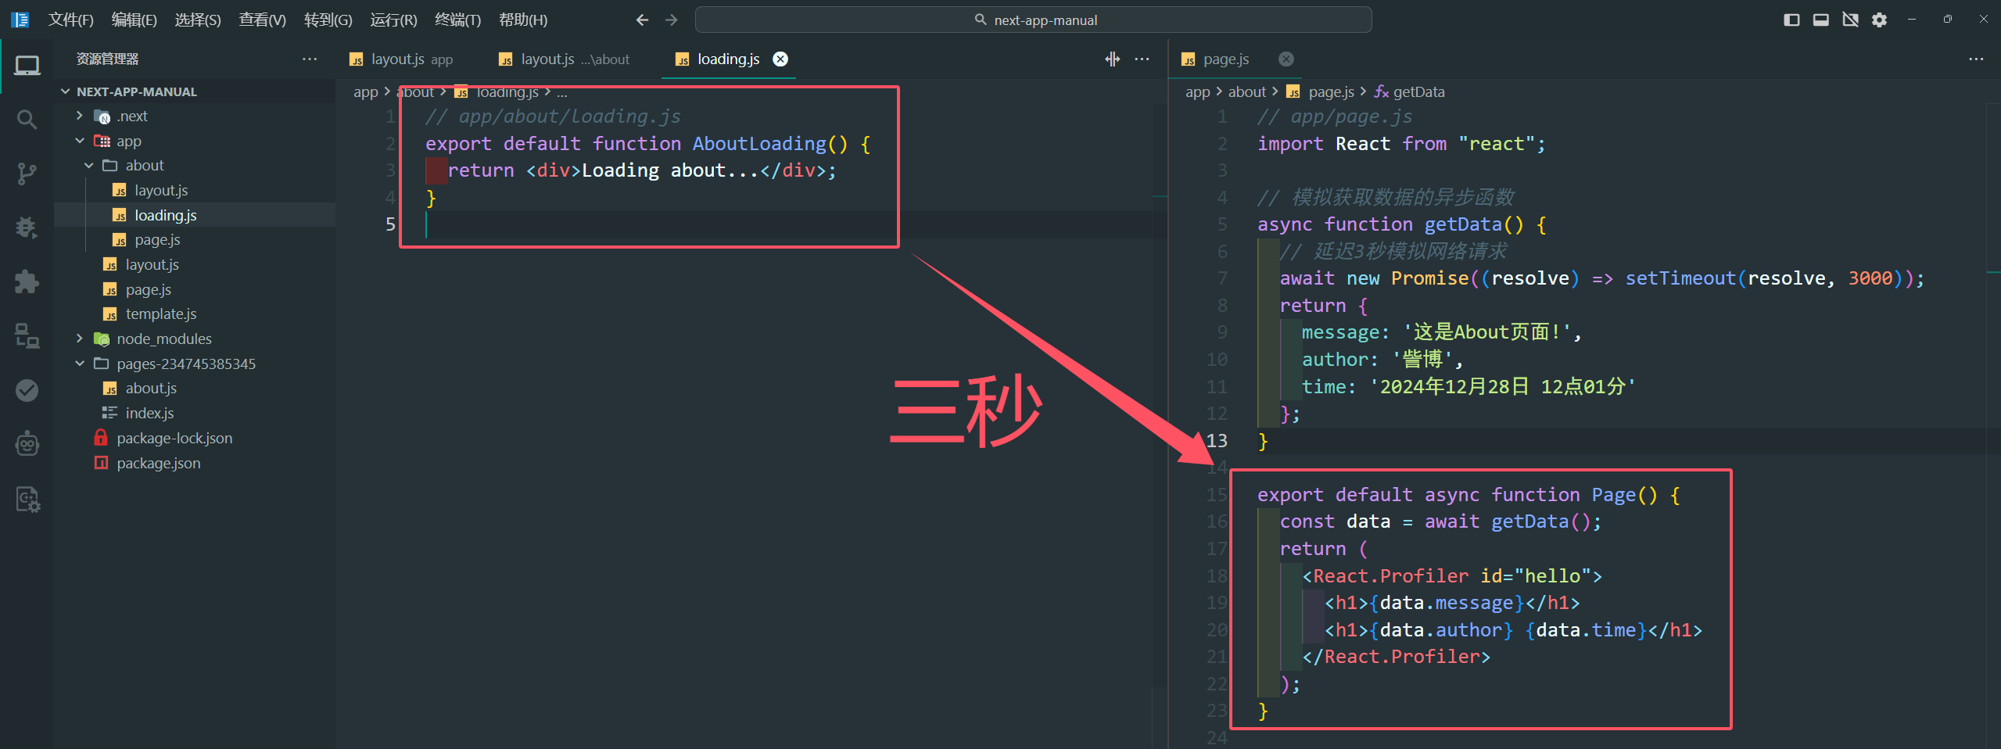Screen dimensions: 2001x749
Task: Open the 选择(S) menu
Action: (x=198, y=20)
